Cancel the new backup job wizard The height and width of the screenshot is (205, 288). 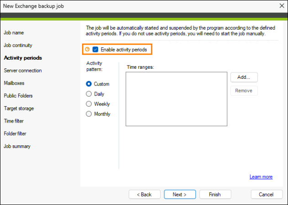point(267,195)
